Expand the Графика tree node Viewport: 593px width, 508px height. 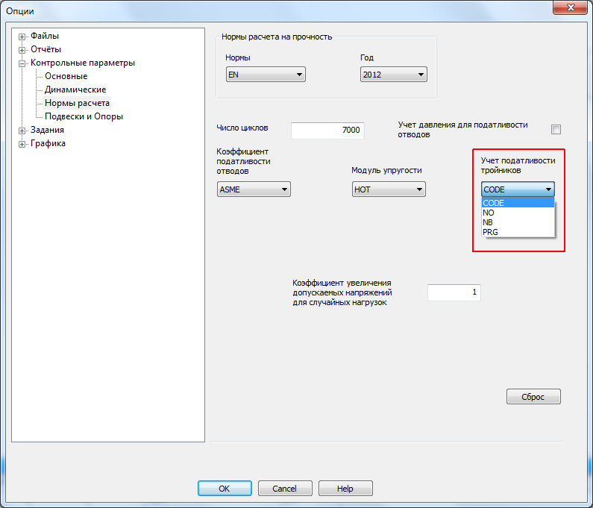[22, 144]
